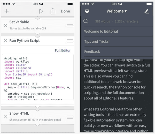Screen dimensions: 155x134
Task: Open the Full Editor link
Action: (x=63, y=50)
